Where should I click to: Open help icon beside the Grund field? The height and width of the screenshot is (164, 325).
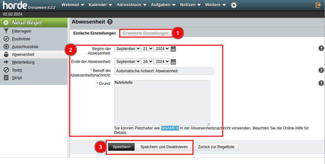pos(321,83)
